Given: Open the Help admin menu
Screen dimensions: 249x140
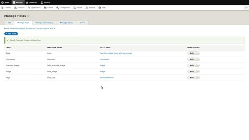Looking at the screenshot, I should 102,8.
